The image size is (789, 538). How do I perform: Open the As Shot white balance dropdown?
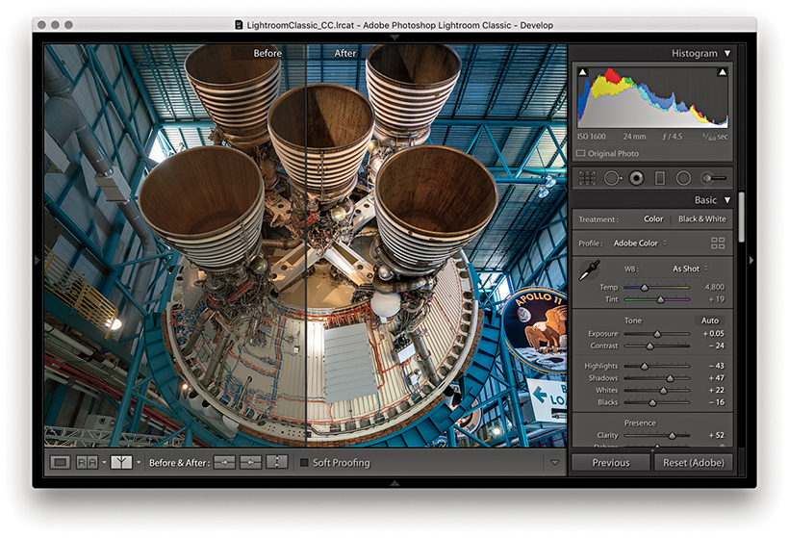(x=690, y=269)
